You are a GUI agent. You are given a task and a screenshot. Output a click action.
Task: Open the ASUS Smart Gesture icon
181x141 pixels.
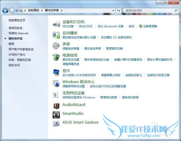click(56, 124)
